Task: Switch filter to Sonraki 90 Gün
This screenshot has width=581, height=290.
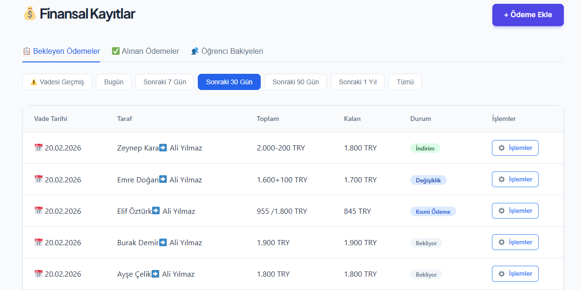Action: 296,82
